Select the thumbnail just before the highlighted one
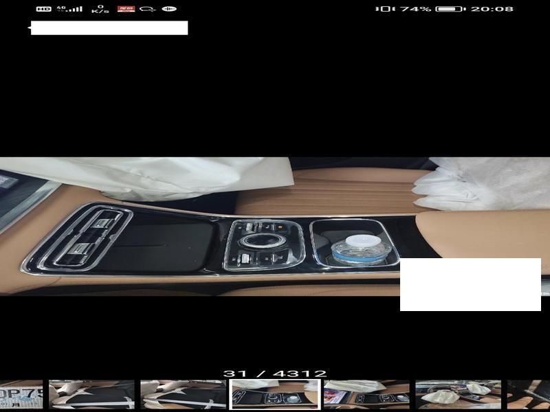 pos(183,395)
